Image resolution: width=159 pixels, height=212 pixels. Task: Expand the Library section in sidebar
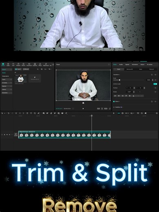7,90
